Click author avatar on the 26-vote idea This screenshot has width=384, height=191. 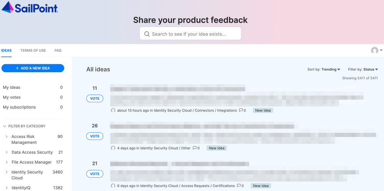[113, 148]
